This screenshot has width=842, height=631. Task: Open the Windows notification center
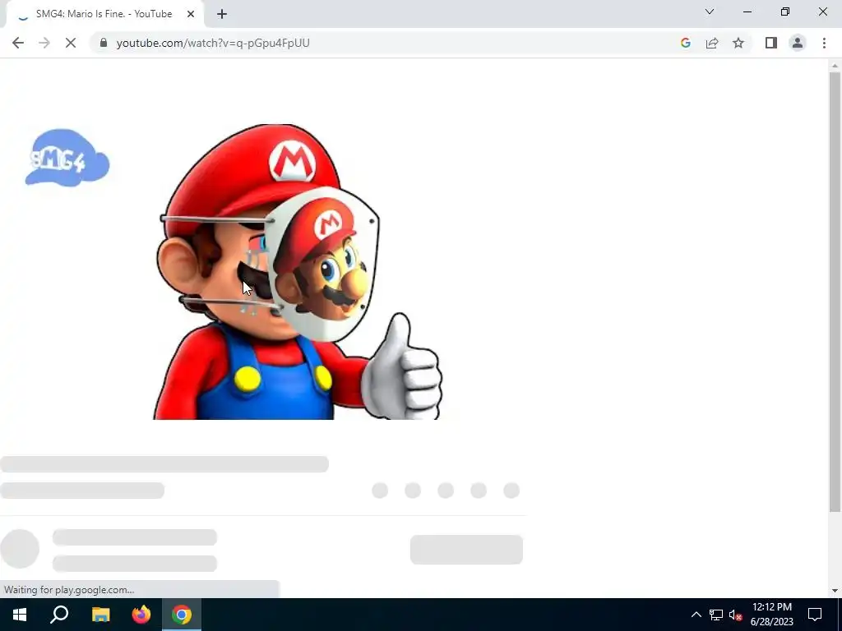[815, 615]
